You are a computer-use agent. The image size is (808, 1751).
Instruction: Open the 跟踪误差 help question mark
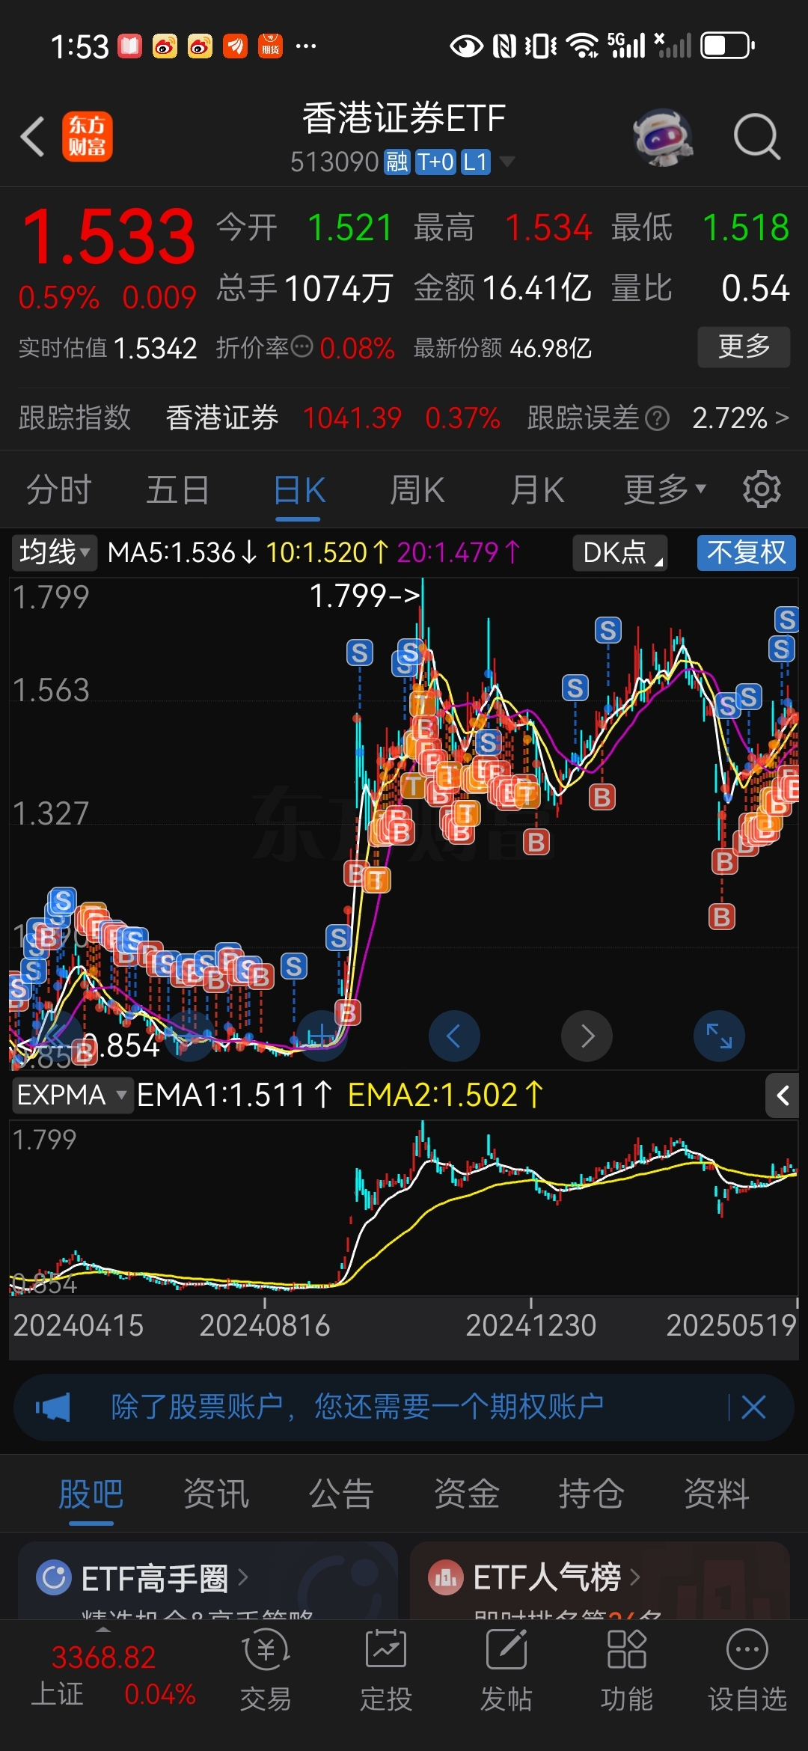coord(657,418)
